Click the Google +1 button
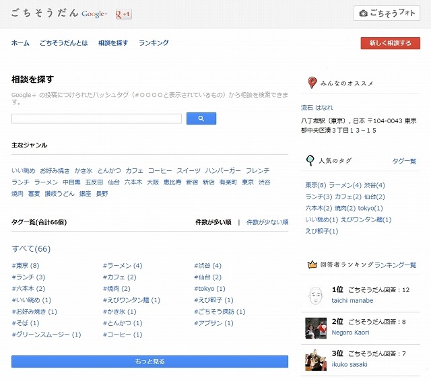The width and height of the screenshot is (431, 381). click(124, 14)
